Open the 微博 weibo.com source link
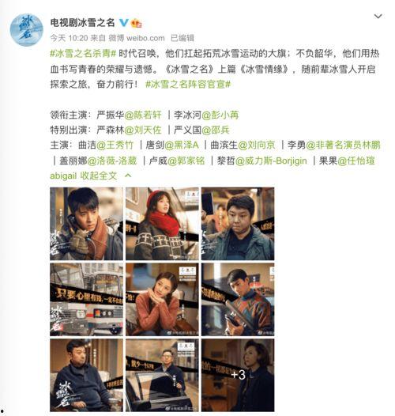395x416 pixels. 137,38
